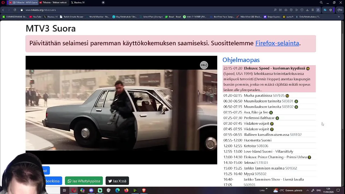The width and height of the screenshot is (345, 194).
Task: Open the new tab plus button
Action: 103,2
